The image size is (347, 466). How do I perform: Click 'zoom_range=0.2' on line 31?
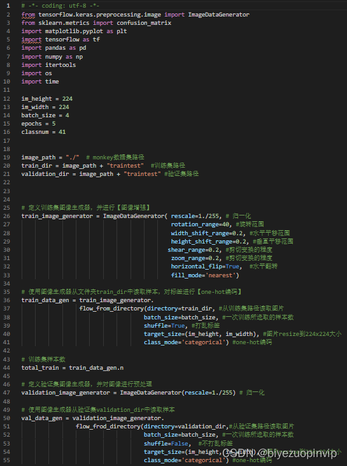coord(195,258)
